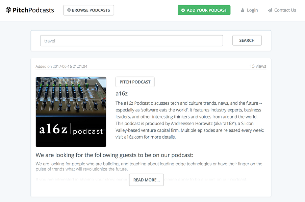
Task: Click the user icon beside Login
Action: pos(243,10)
